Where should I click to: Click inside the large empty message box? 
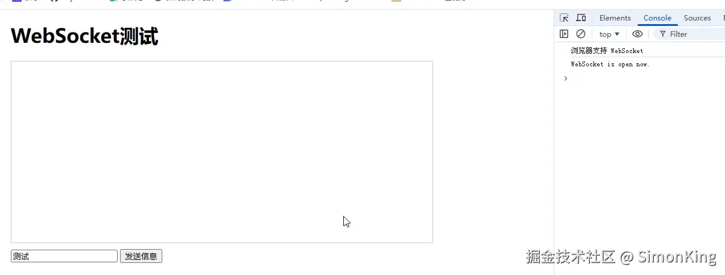[222, 152]
